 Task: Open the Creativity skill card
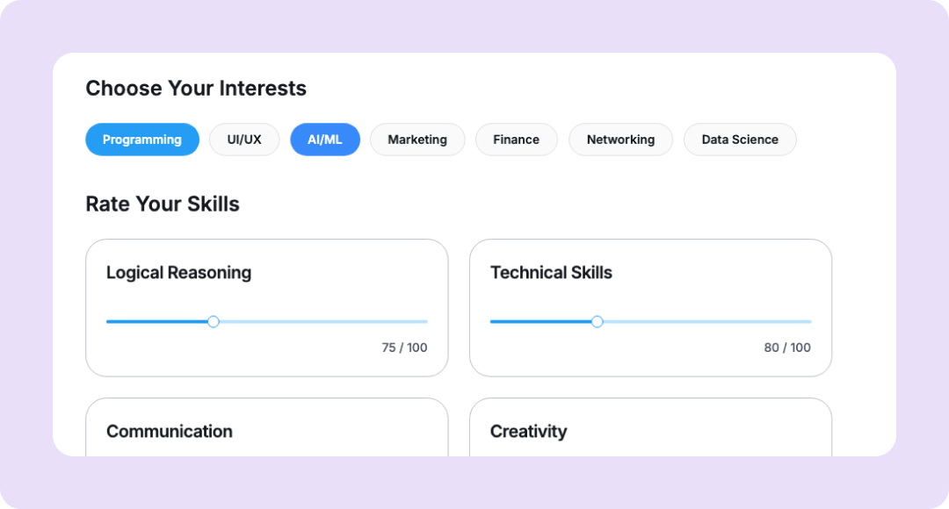coord(528,432)
